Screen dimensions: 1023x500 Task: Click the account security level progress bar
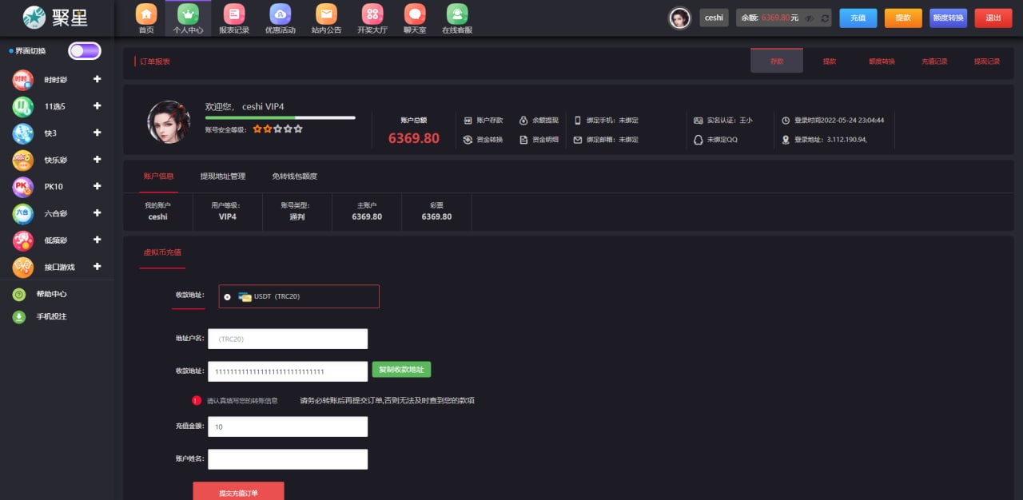tap(280, 117)
